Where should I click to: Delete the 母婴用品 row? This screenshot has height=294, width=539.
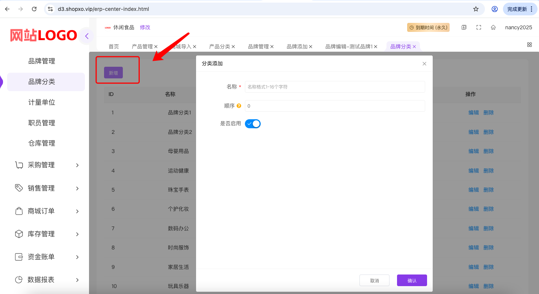pyautogui.click(x=489, y=151)
